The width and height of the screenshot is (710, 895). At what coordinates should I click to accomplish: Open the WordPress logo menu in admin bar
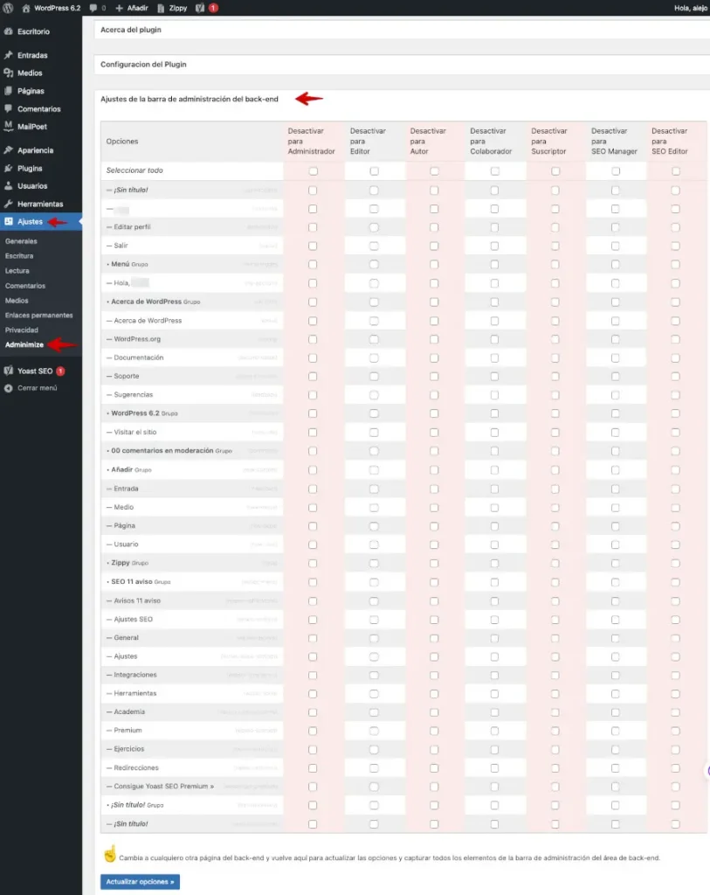click(8, 8)
